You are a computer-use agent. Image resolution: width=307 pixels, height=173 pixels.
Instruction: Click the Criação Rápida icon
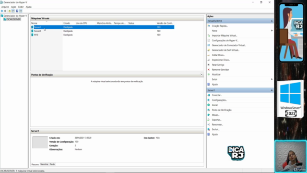pos(209,26)
